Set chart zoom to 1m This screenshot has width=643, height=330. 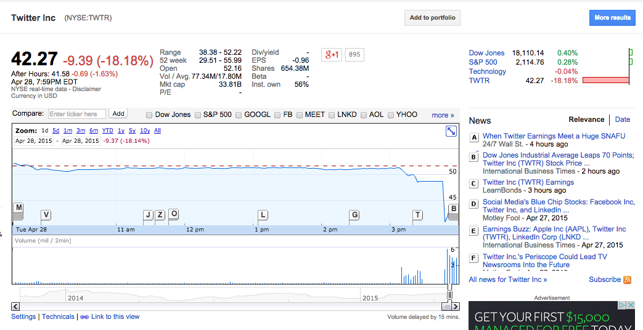coord(68,131)
